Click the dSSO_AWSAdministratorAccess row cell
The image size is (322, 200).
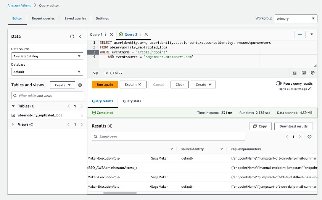(112, 168)
